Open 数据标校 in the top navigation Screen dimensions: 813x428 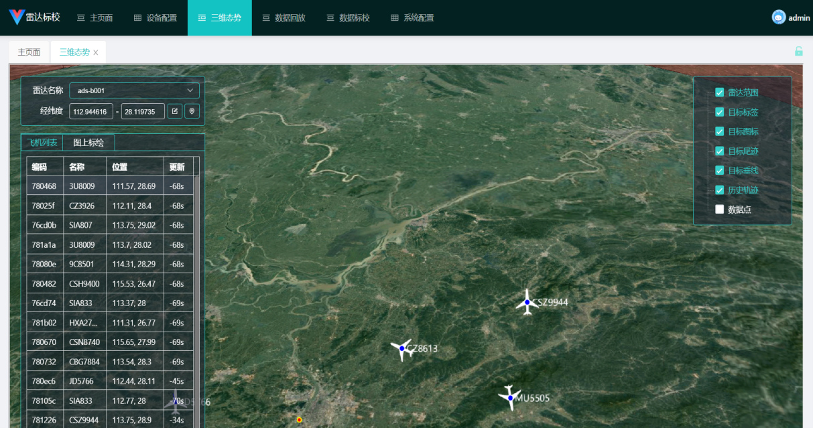(x=348, y=18)
